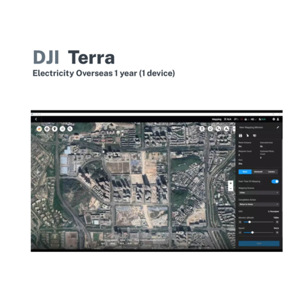
Task: Increase Mission altitude with plus stepper
Action: click(x=277, y=222)
